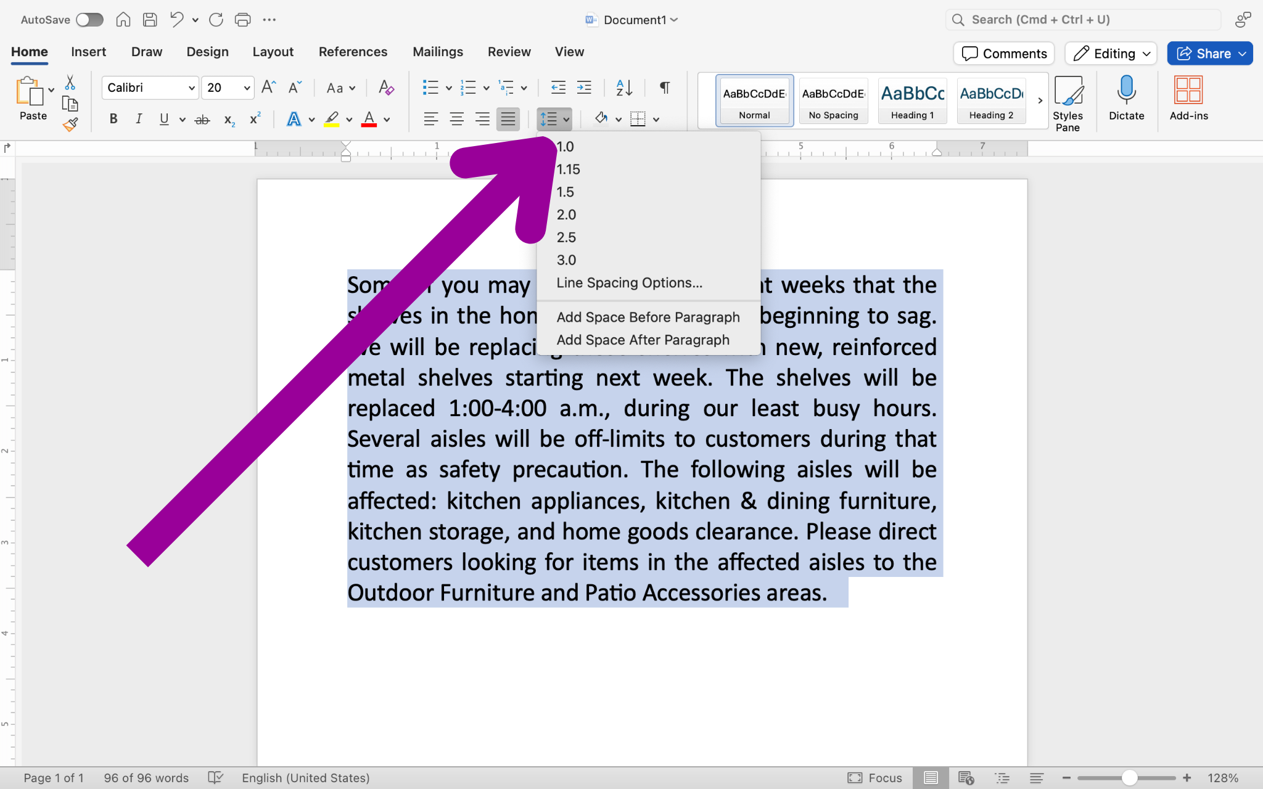Expand the styles gallery arrow

click(1040, 100)
